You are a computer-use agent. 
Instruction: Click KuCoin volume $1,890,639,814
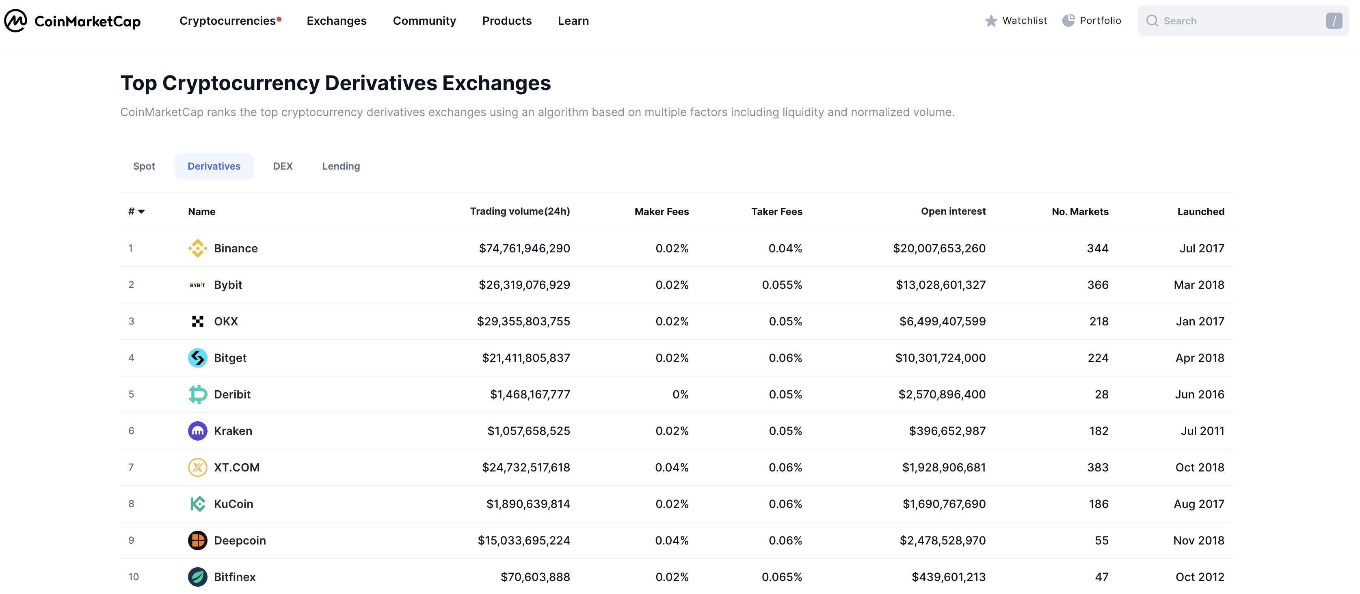(528, 504)
